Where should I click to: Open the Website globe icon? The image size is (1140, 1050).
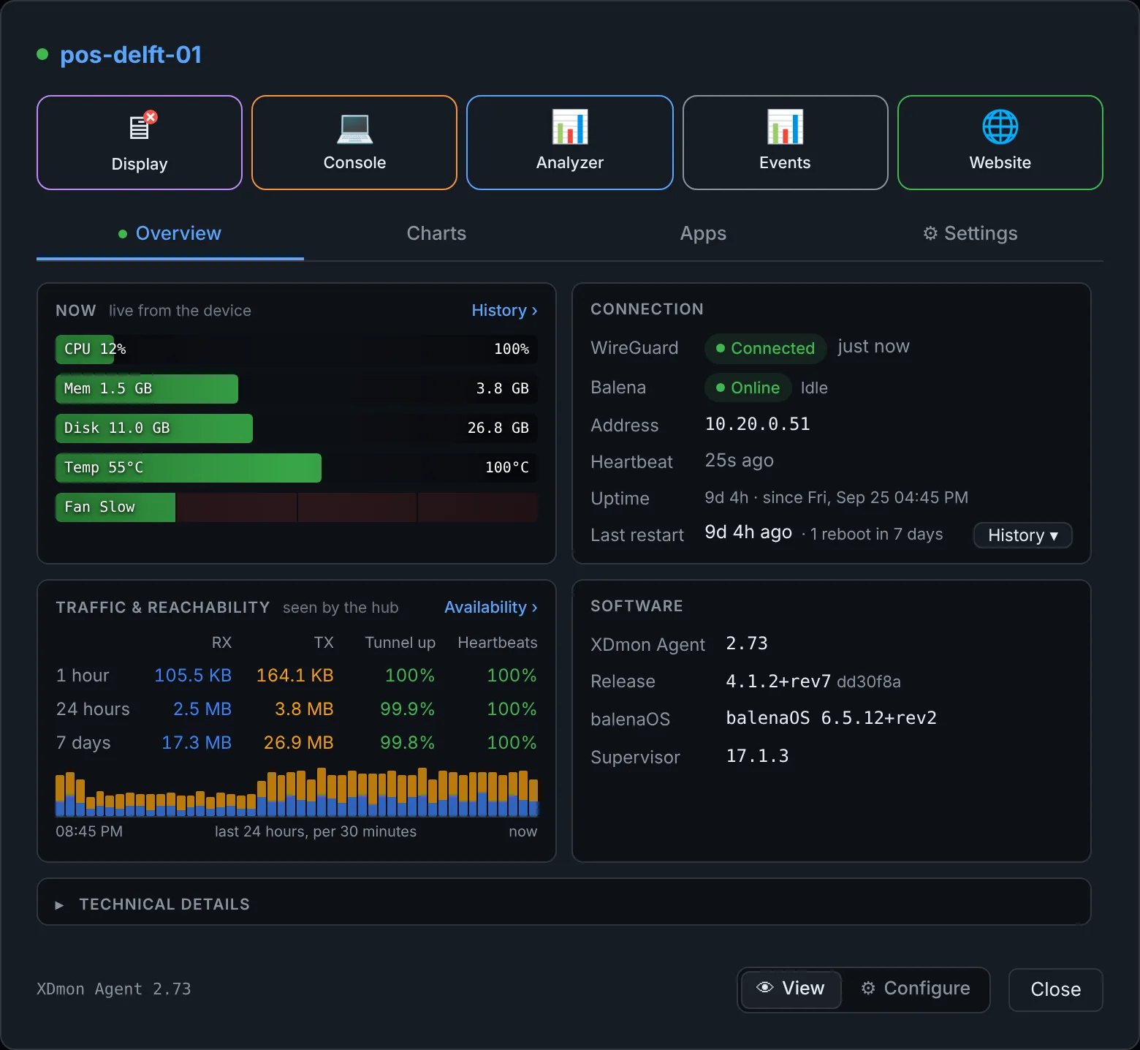(x=1000, y=127)
